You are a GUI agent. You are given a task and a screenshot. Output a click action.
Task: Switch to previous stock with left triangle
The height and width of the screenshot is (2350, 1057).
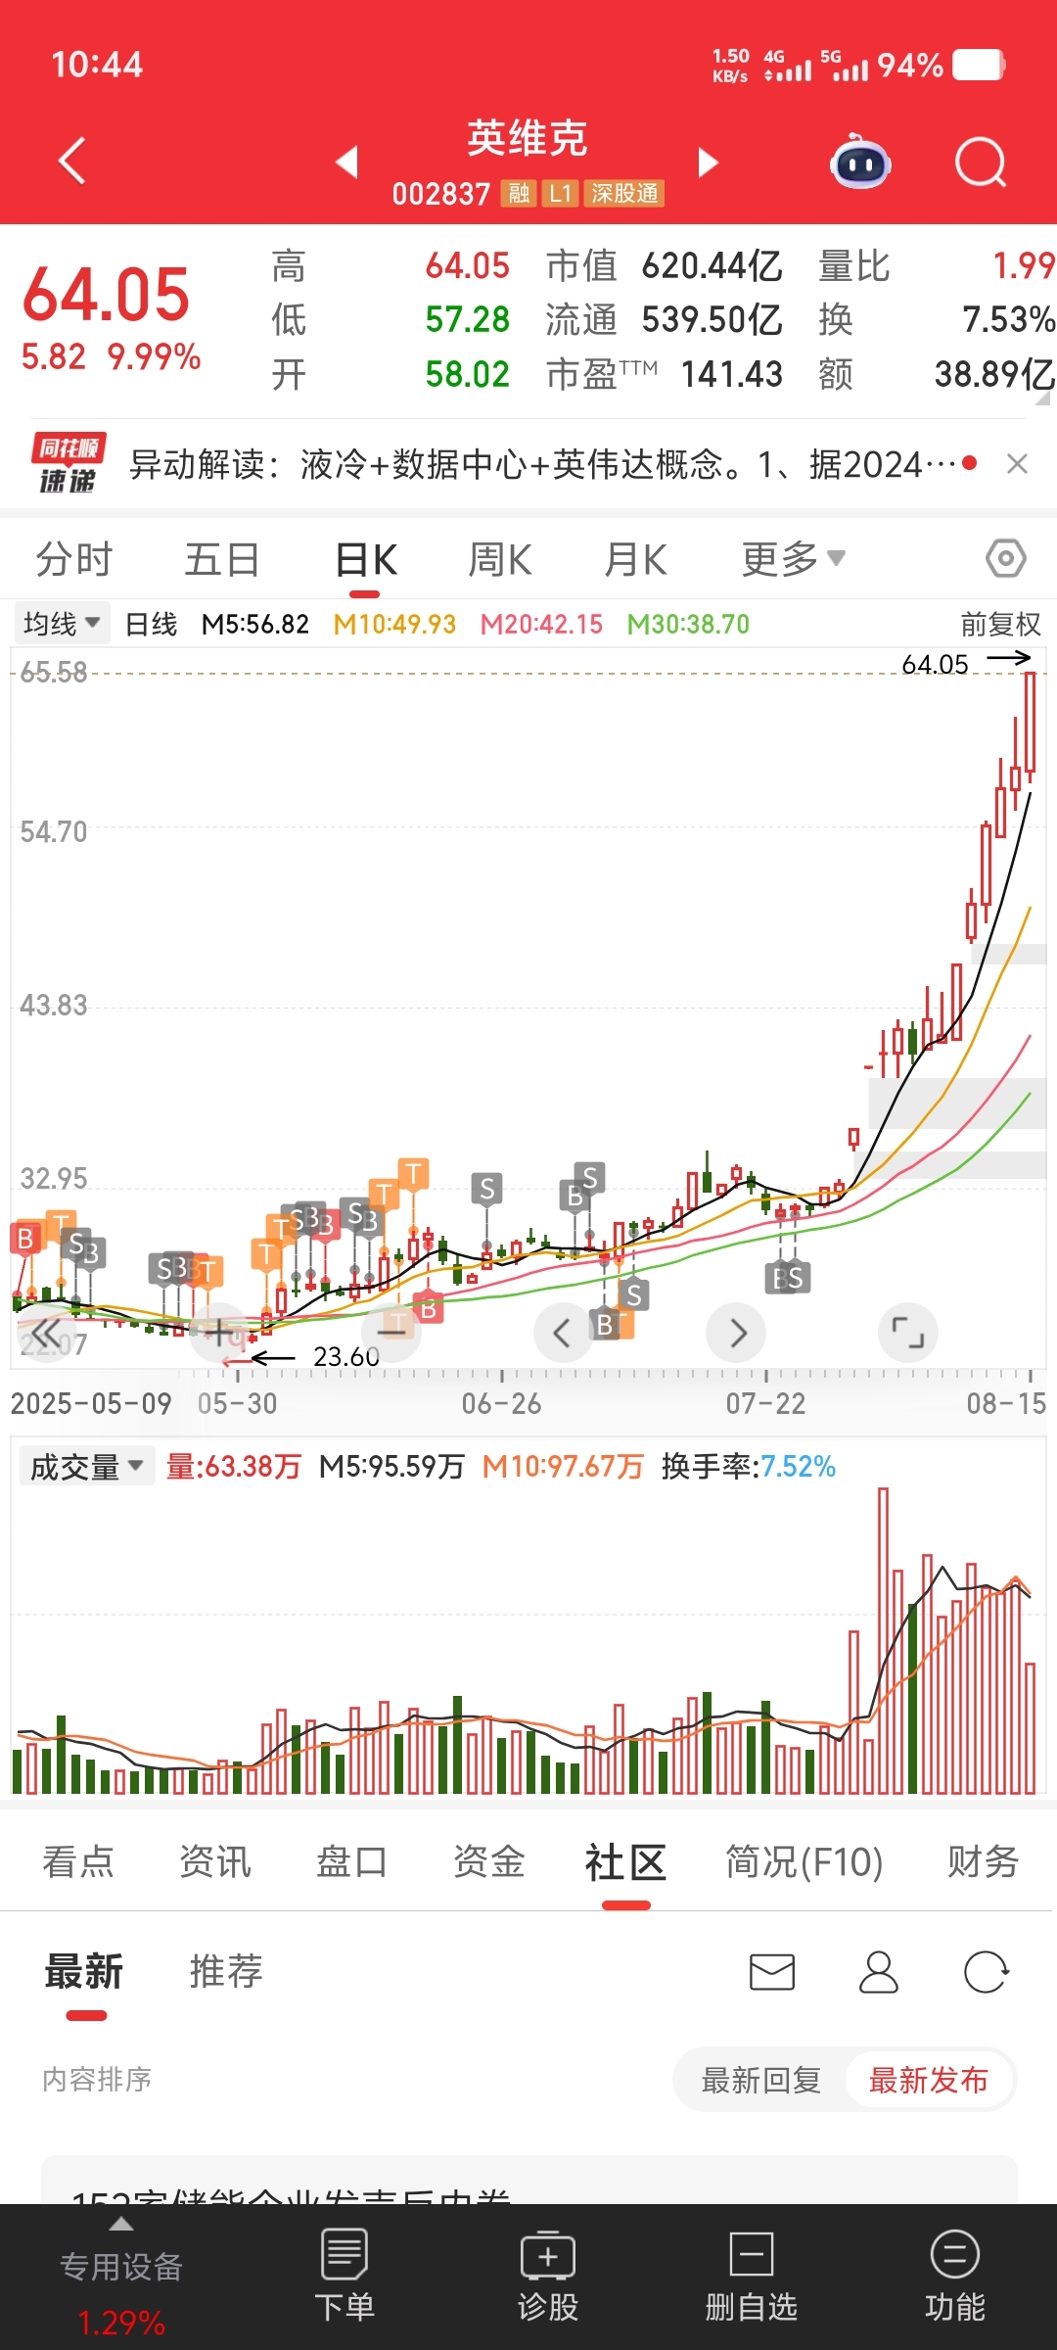click(346, 162)
